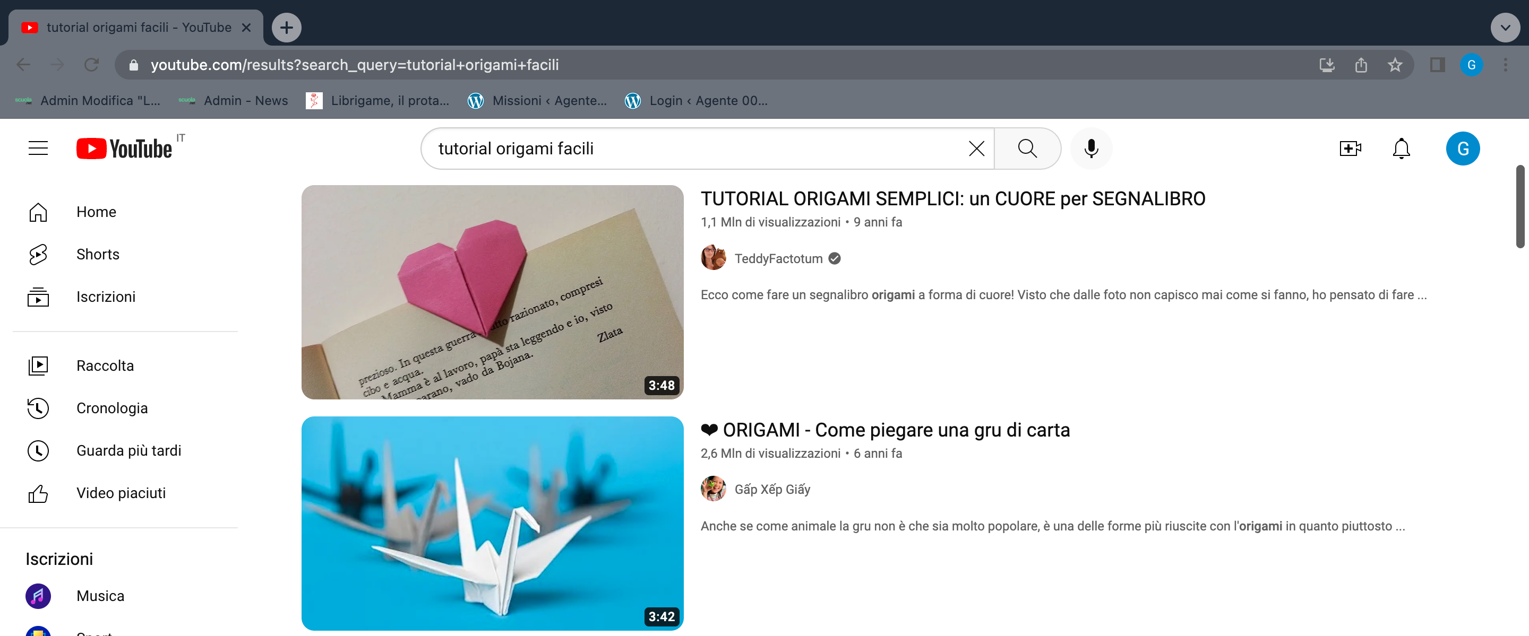The height and width of the screenshot is (636, 1529).
Task: Click the TeddyFactotum channel avatar
Action: click(713, 258)
